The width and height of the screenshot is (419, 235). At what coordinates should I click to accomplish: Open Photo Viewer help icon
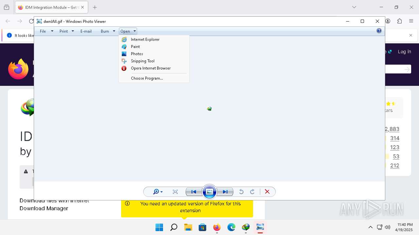(379, 31)
